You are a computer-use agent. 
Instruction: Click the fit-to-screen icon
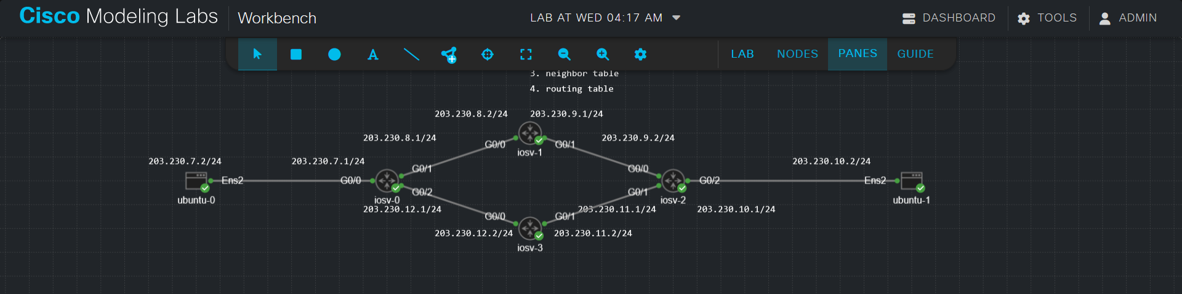pos(526,54)
